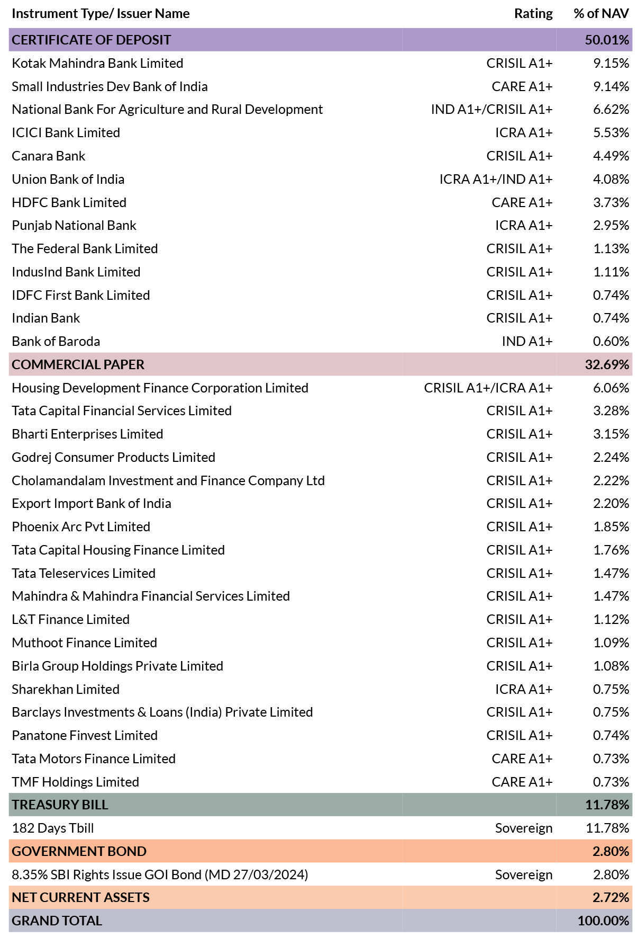Click the IND A1+/CRISIL A1+ rating cell
Viewport: 637px width, 937px height.
(x=492, y=110)
